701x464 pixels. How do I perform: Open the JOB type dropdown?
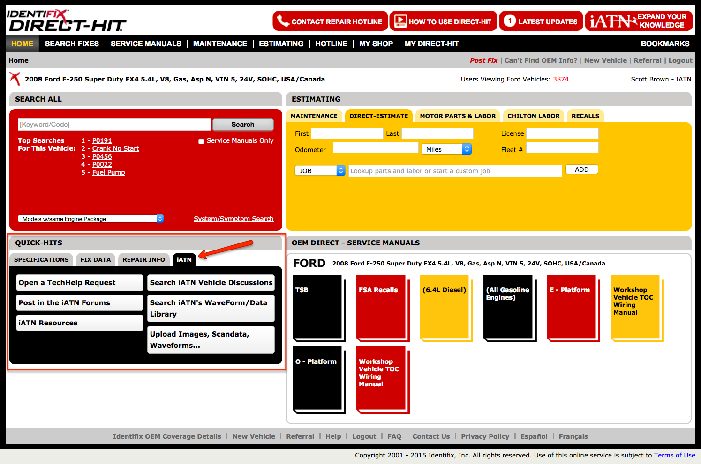(320, 171)
